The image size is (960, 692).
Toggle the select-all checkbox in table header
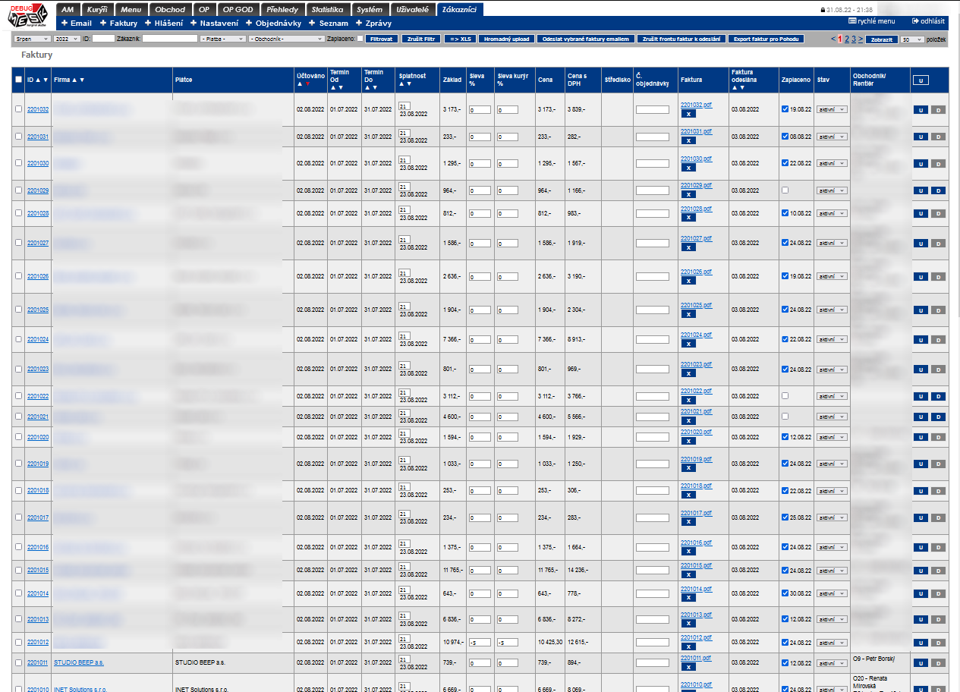19,80
